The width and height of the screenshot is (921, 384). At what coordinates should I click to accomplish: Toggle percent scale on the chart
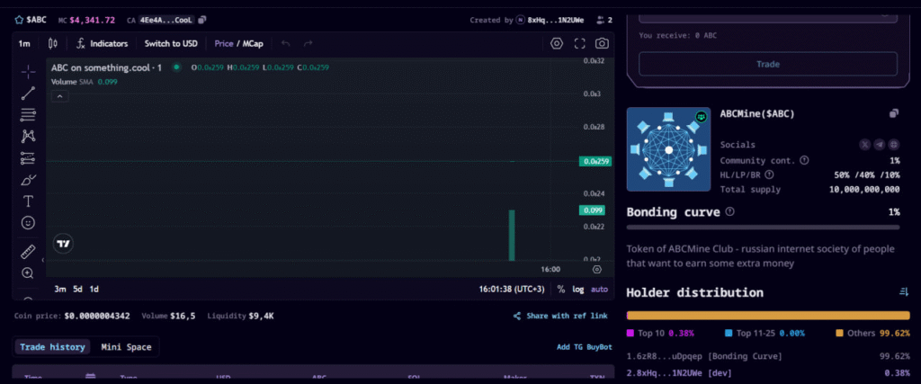click(561, 289)
